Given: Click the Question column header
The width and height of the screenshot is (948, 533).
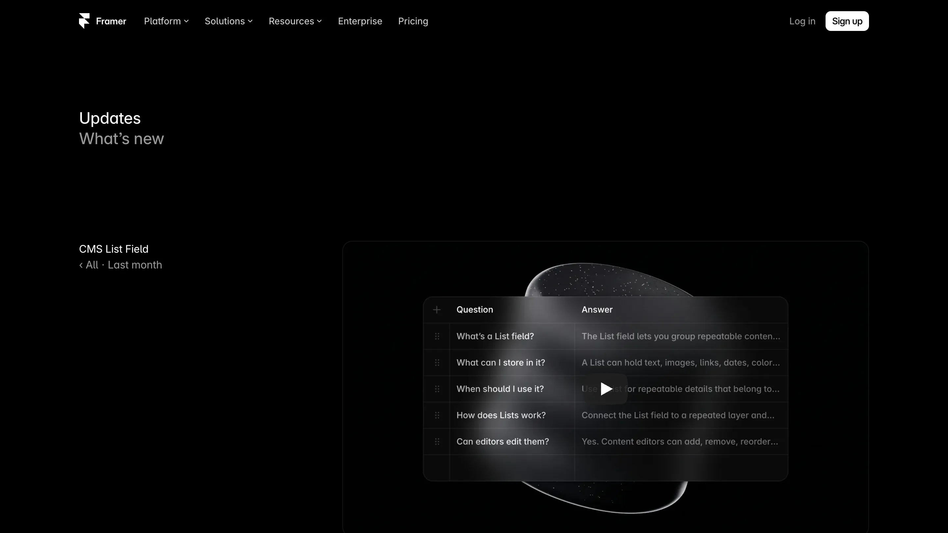Looking at the screenshot, I should (474, 310).
